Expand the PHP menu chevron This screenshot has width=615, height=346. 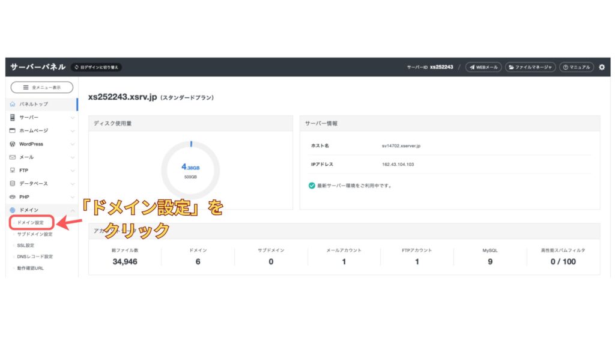[73, 197]
